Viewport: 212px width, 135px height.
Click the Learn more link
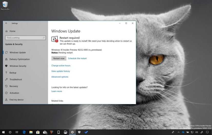click(57, 91)
